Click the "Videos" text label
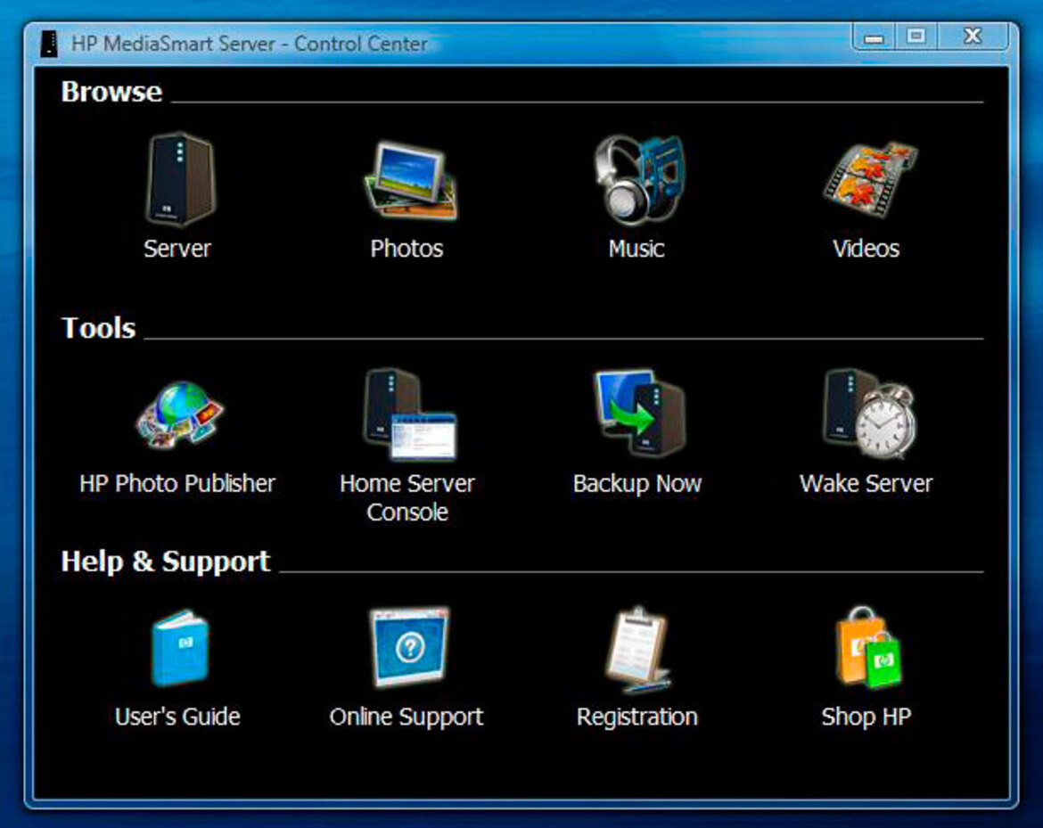The width and height of the screenshot is (1043, 828). coord(866,249)
